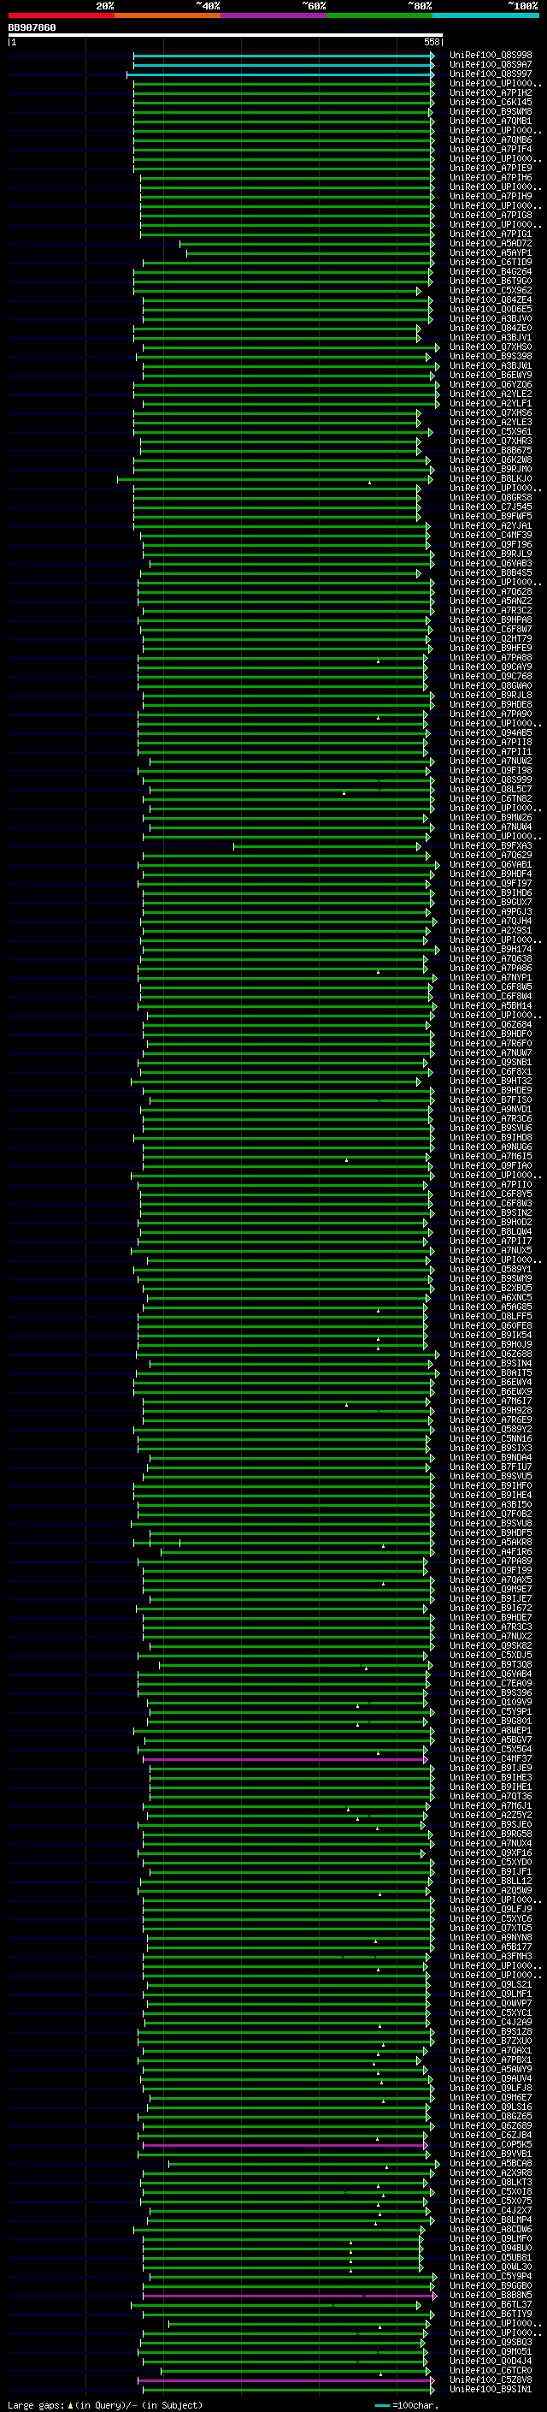This screenshot has width=547, height=2412.
Task: Select hit label UniRef100_B9SIN1
Action: [x=491, y=2390]
